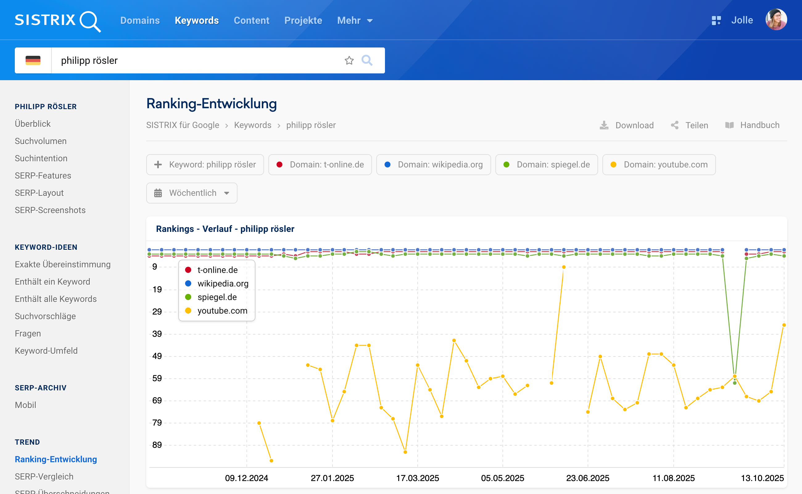Open the apps grid icon
Viewport: 802px width, 494px height.
[716, 21]
